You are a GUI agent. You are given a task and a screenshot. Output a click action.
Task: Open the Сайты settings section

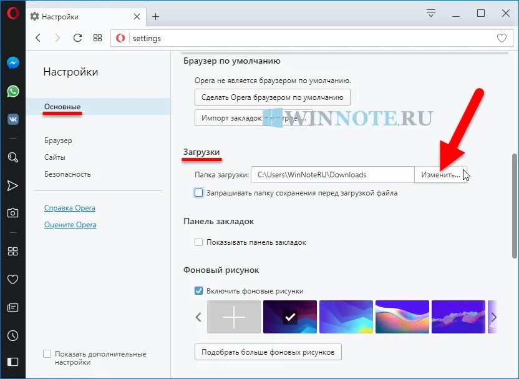(55, 157)
